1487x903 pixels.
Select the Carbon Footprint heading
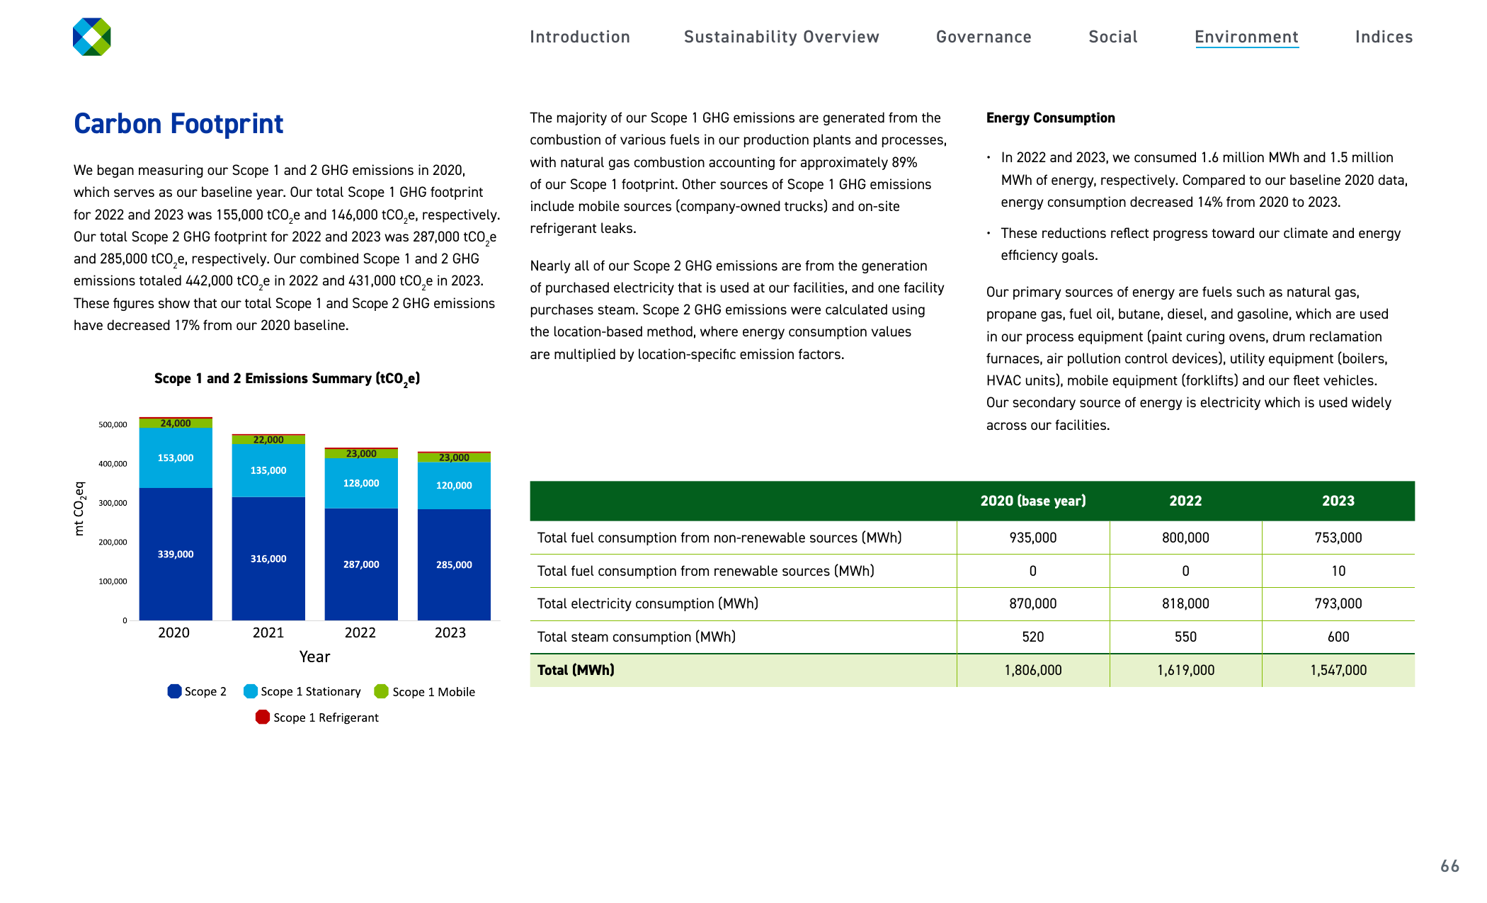click(x=178, y=124)
